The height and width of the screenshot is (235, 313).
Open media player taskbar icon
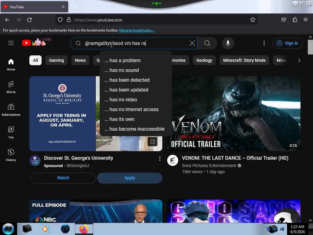[x=46, y=229]
